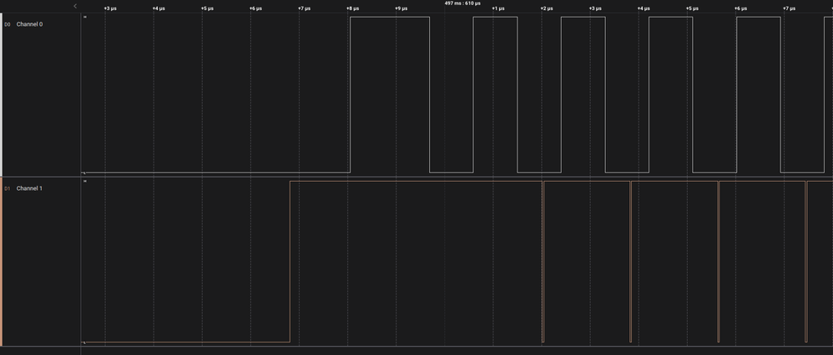Select the Channel 1 label
The image size is (833, 355).
[x=30, y=188]
